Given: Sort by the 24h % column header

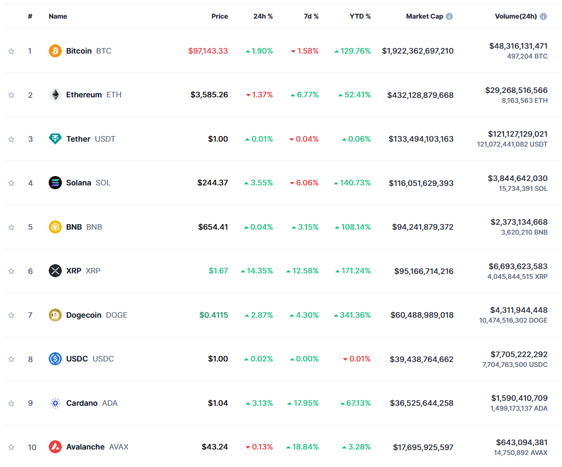Looking at the screenshot, I should click(x=263, y=16).
